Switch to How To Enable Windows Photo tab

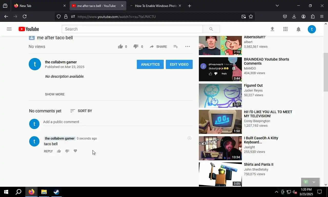pos(156,6)
